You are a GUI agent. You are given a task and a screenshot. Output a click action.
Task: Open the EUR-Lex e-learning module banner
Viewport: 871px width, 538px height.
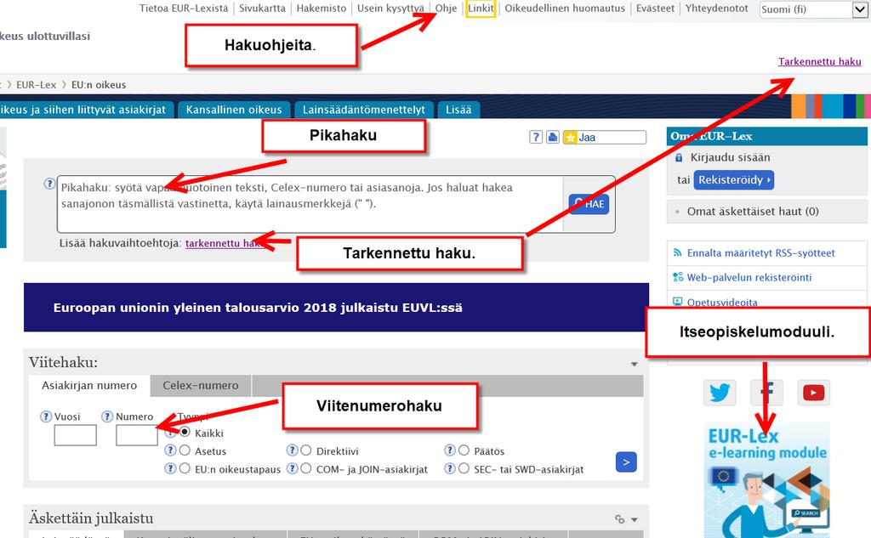coord(766,479)
